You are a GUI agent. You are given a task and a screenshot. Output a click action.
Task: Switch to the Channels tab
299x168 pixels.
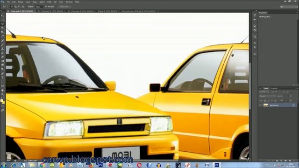274,88
